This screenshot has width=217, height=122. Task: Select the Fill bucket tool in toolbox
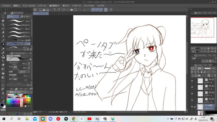coord(3,73)
